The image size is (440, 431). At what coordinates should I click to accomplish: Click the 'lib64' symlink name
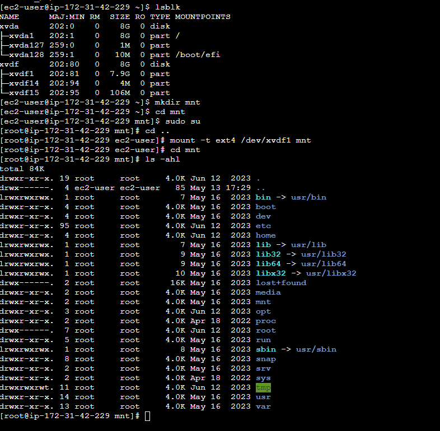click(268, 264)
